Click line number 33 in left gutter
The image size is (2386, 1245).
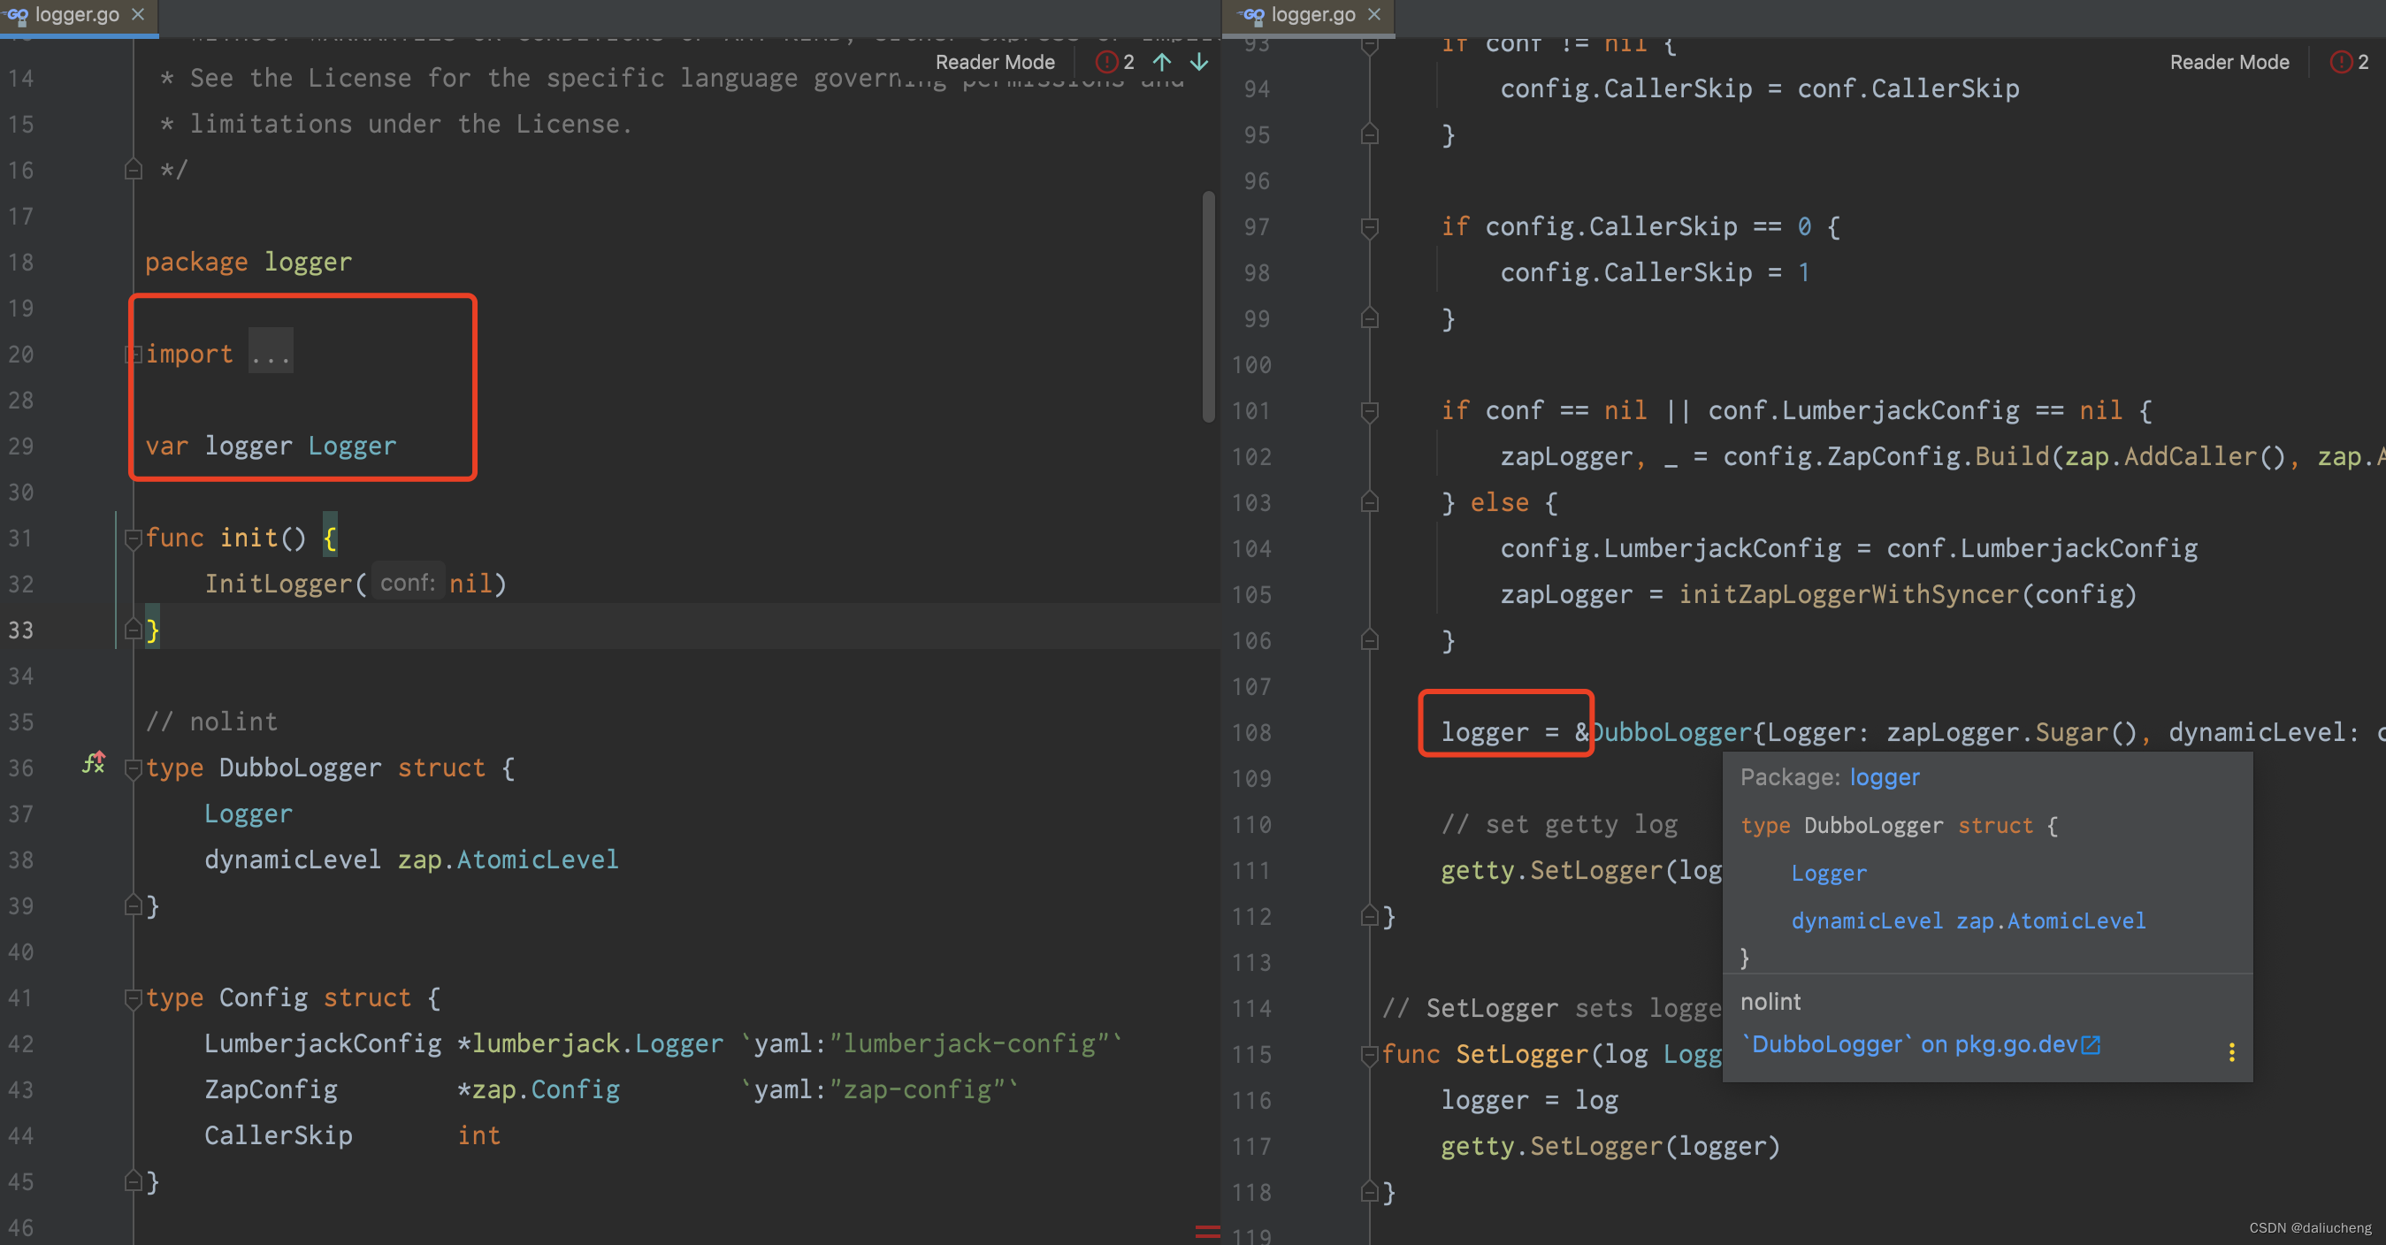tap(20, 630)
